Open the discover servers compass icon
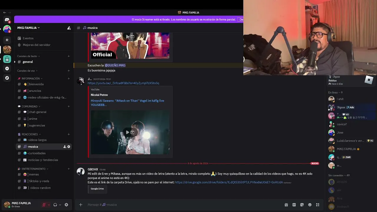This screenshot has width=377, height=212. (7, 78)
